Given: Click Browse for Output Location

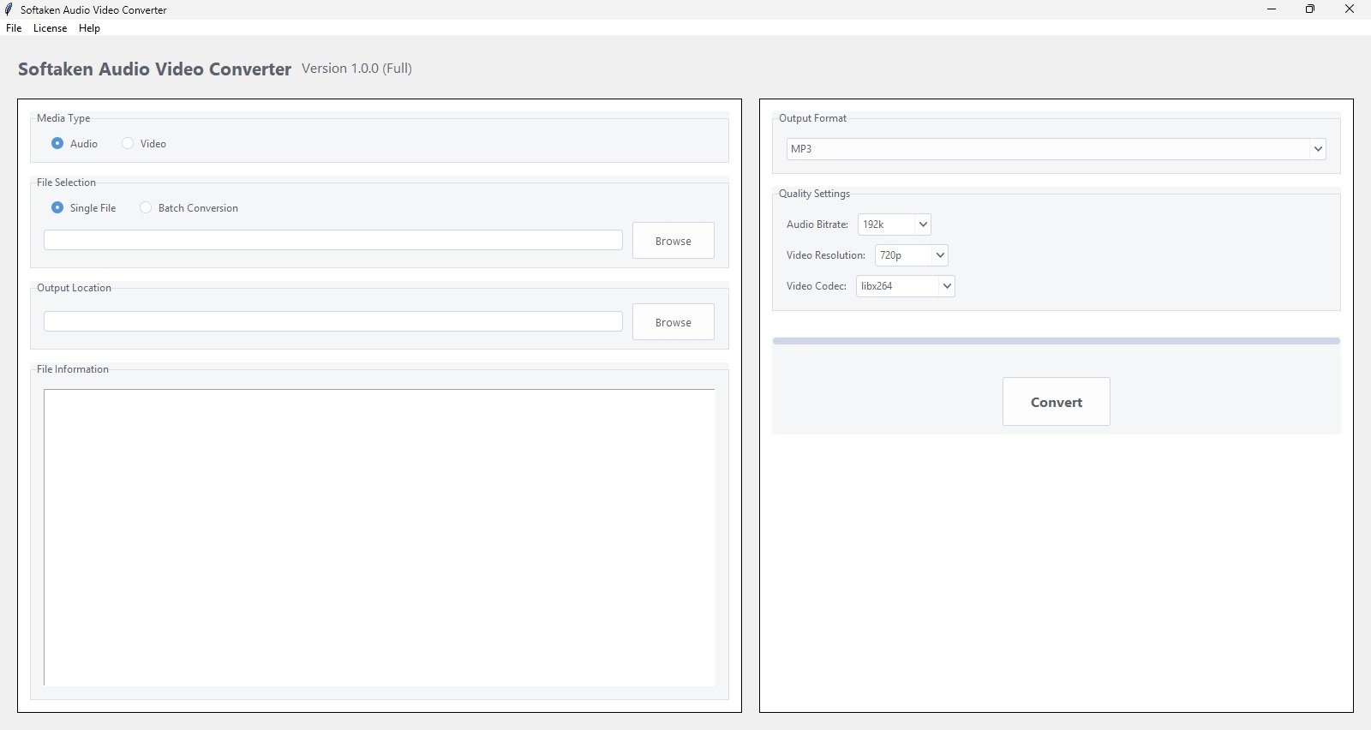Looking at the screenshot, I should point(673,322).
